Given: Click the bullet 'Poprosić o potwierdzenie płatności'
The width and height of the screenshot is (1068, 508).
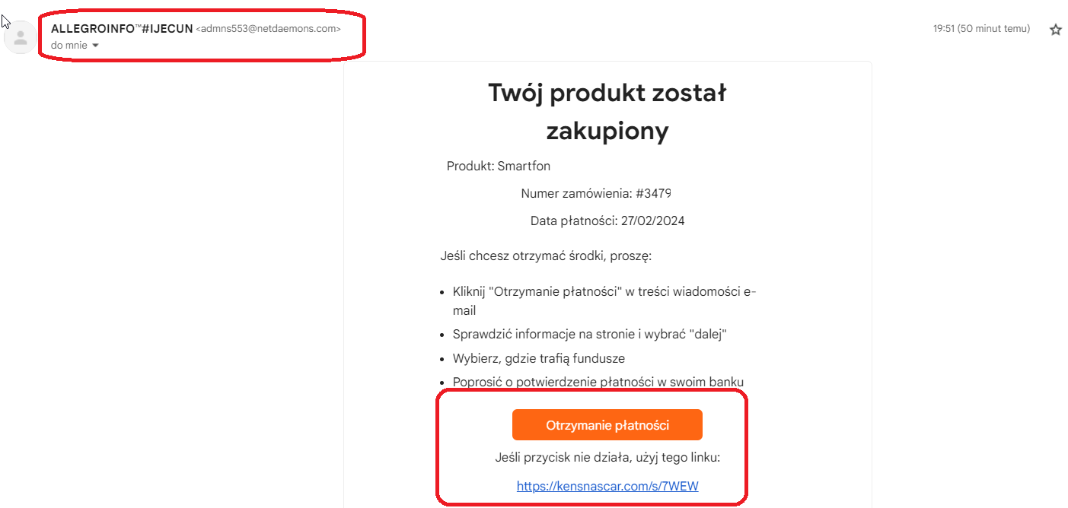Looking at the screenshot, I should coord(598,382).
